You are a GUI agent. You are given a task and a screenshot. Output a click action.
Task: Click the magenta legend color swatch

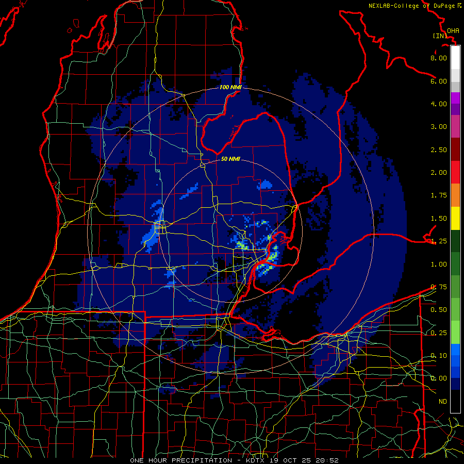point(455,98)
